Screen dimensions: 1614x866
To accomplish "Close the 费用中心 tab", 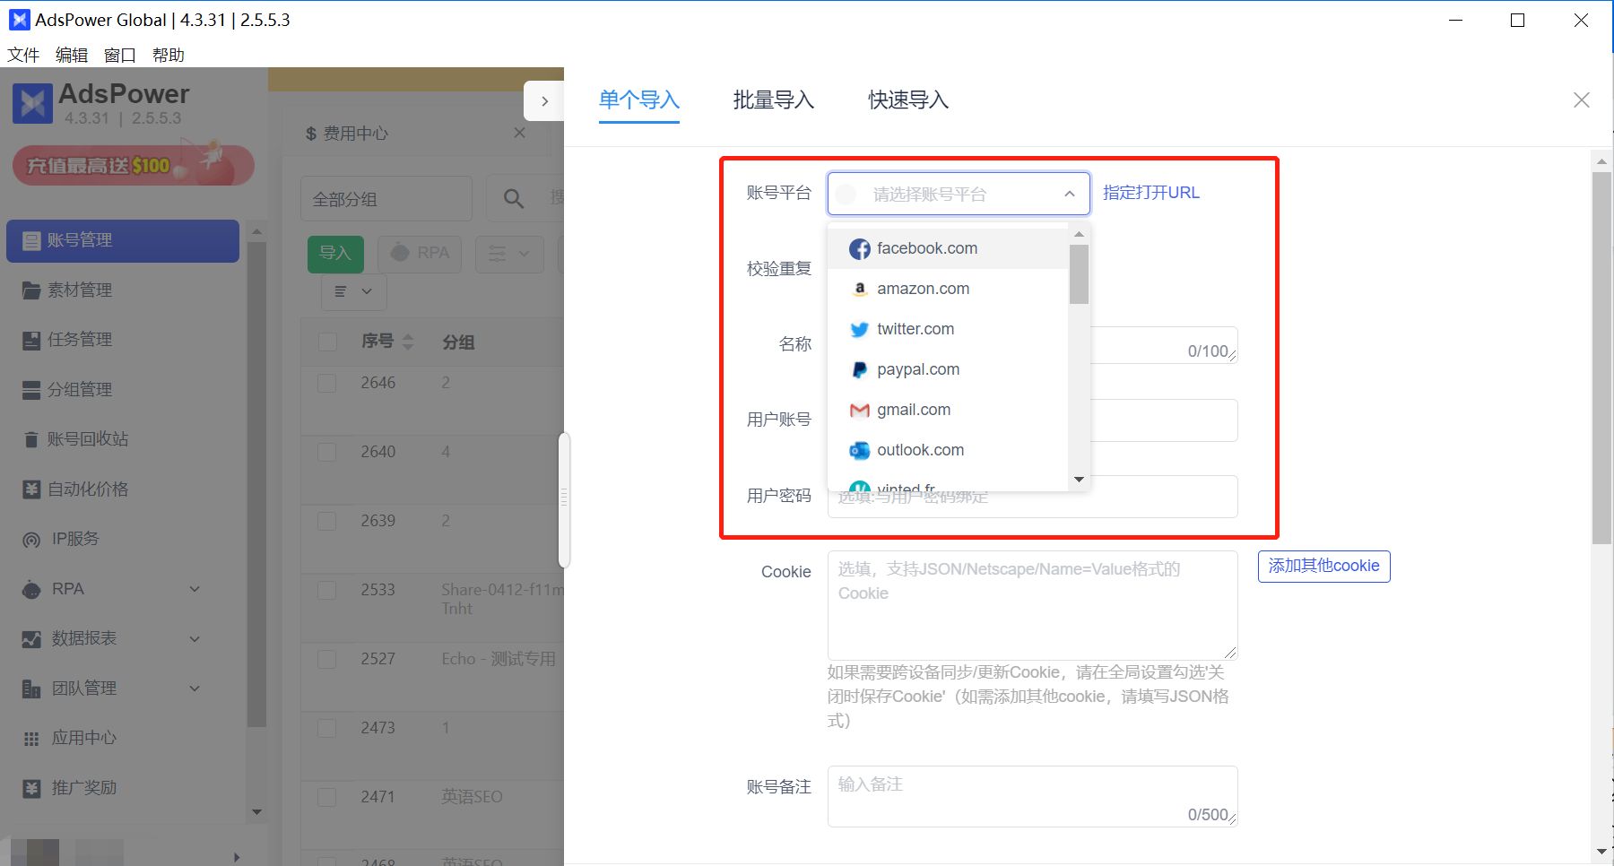I will tap(519, 133).
